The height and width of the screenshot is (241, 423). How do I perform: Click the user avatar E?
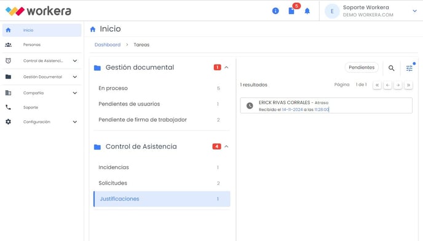point(332,11)
